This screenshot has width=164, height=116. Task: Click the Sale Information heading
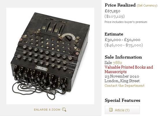[123, 57]
